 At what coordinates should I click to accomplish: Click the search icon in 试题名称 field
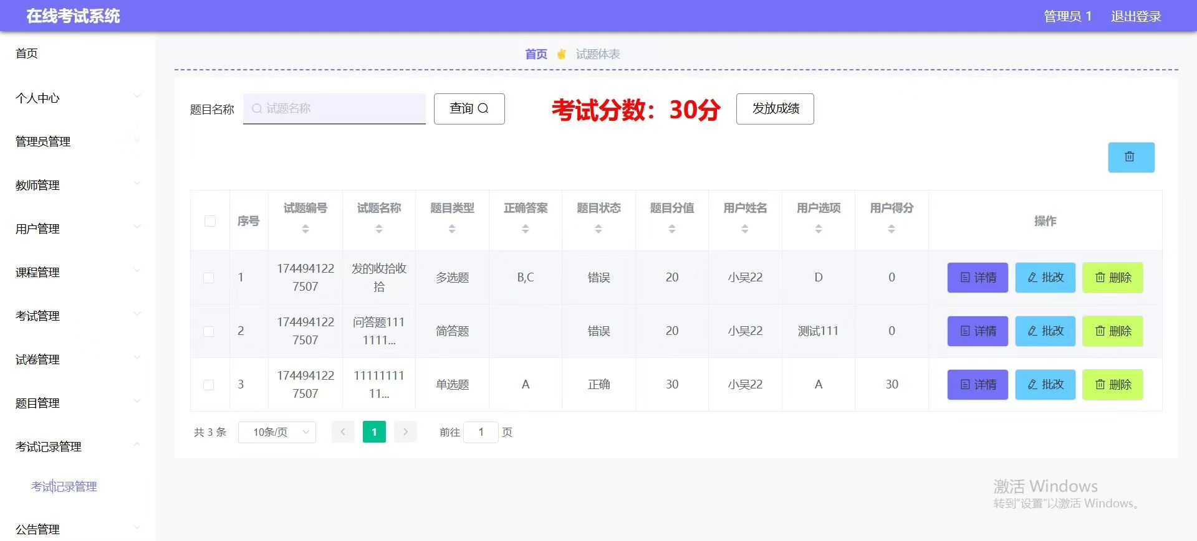256,108
